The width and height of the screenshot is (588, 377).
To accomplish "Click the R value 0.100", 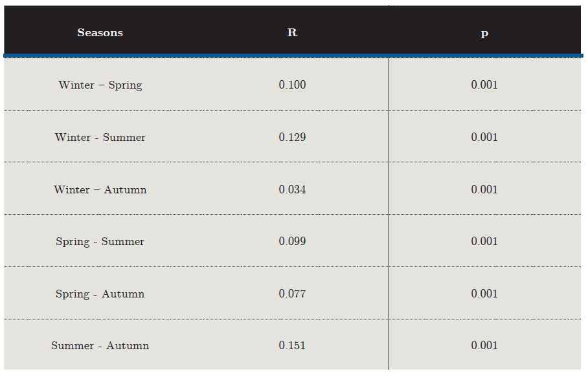I will (292, 85).
